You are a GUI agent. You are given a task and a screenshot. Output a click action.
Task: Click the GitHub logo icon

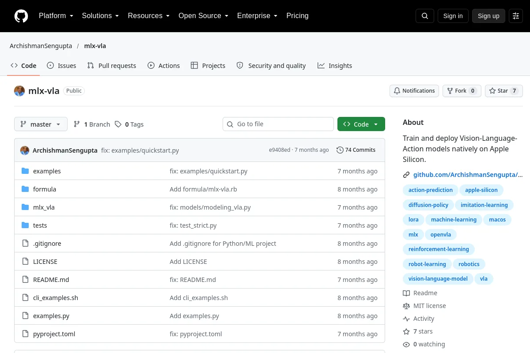(x=21, y=16)
